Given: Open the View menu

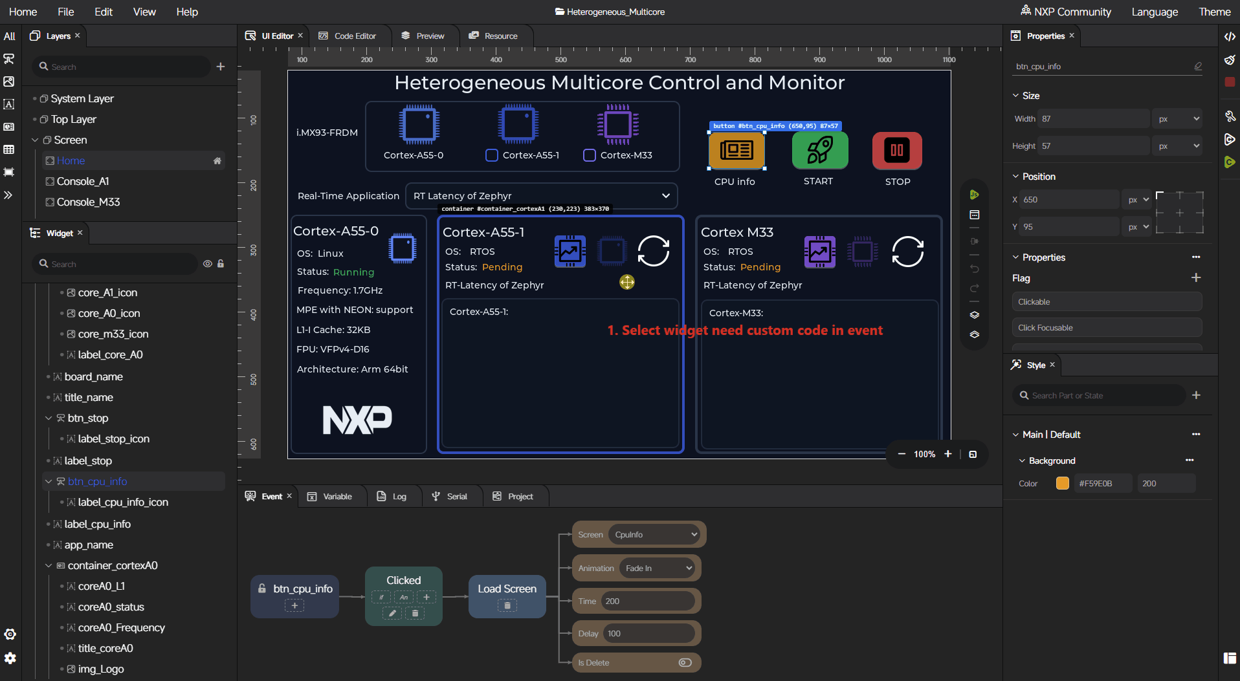Looking at the screenshot, I should click(x=144, y=12).
